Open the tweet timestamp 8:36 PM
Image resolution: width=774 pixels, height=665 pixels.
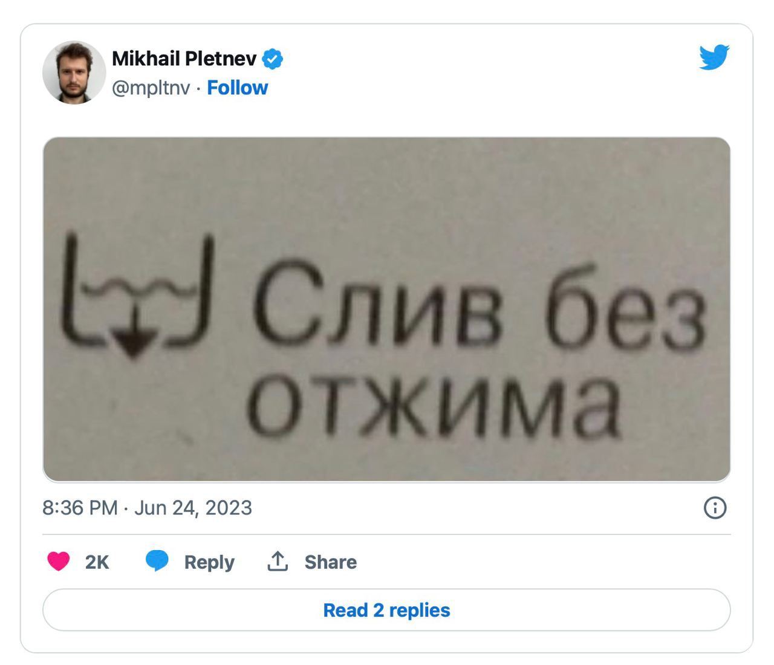(80, 507)
